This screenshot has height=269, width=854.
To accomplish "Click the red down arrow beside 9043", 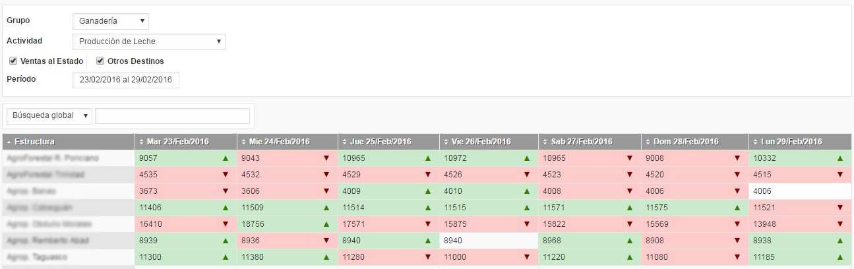I will click(x=326, y=158).
